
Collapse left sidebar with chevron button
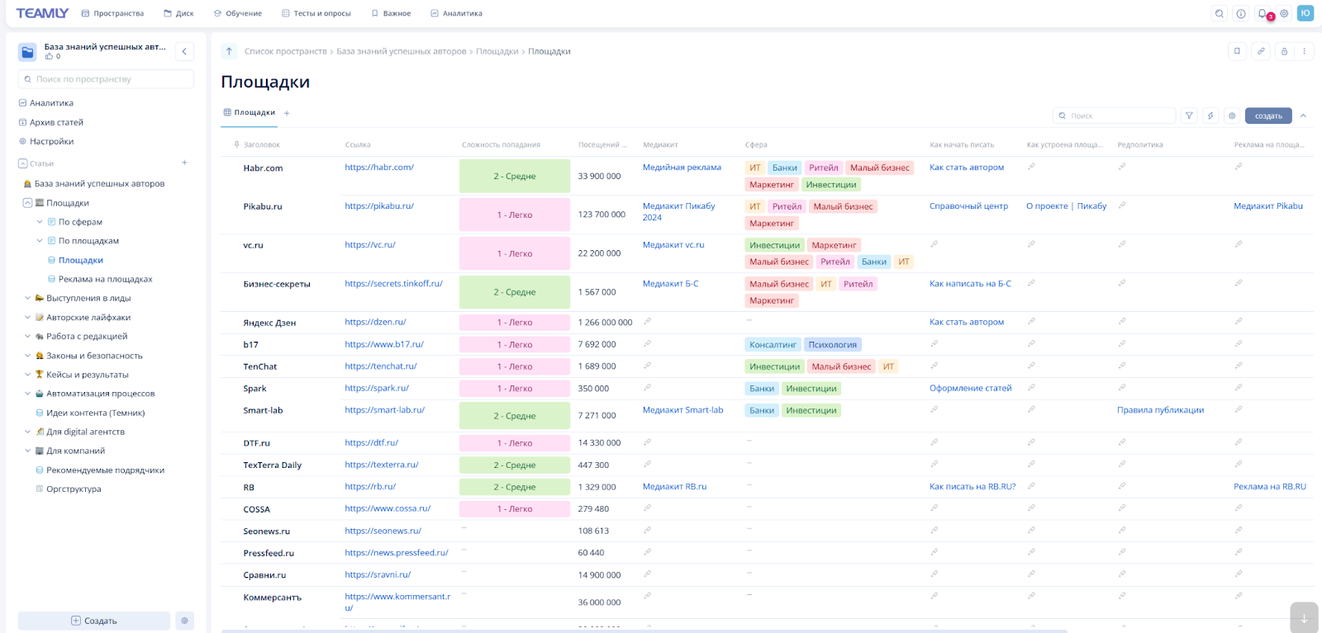click(x=184, y=51)
